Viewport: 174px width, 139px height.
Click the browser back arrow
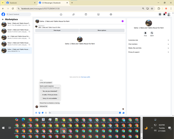pyautogui.click(x=3, y=8)
